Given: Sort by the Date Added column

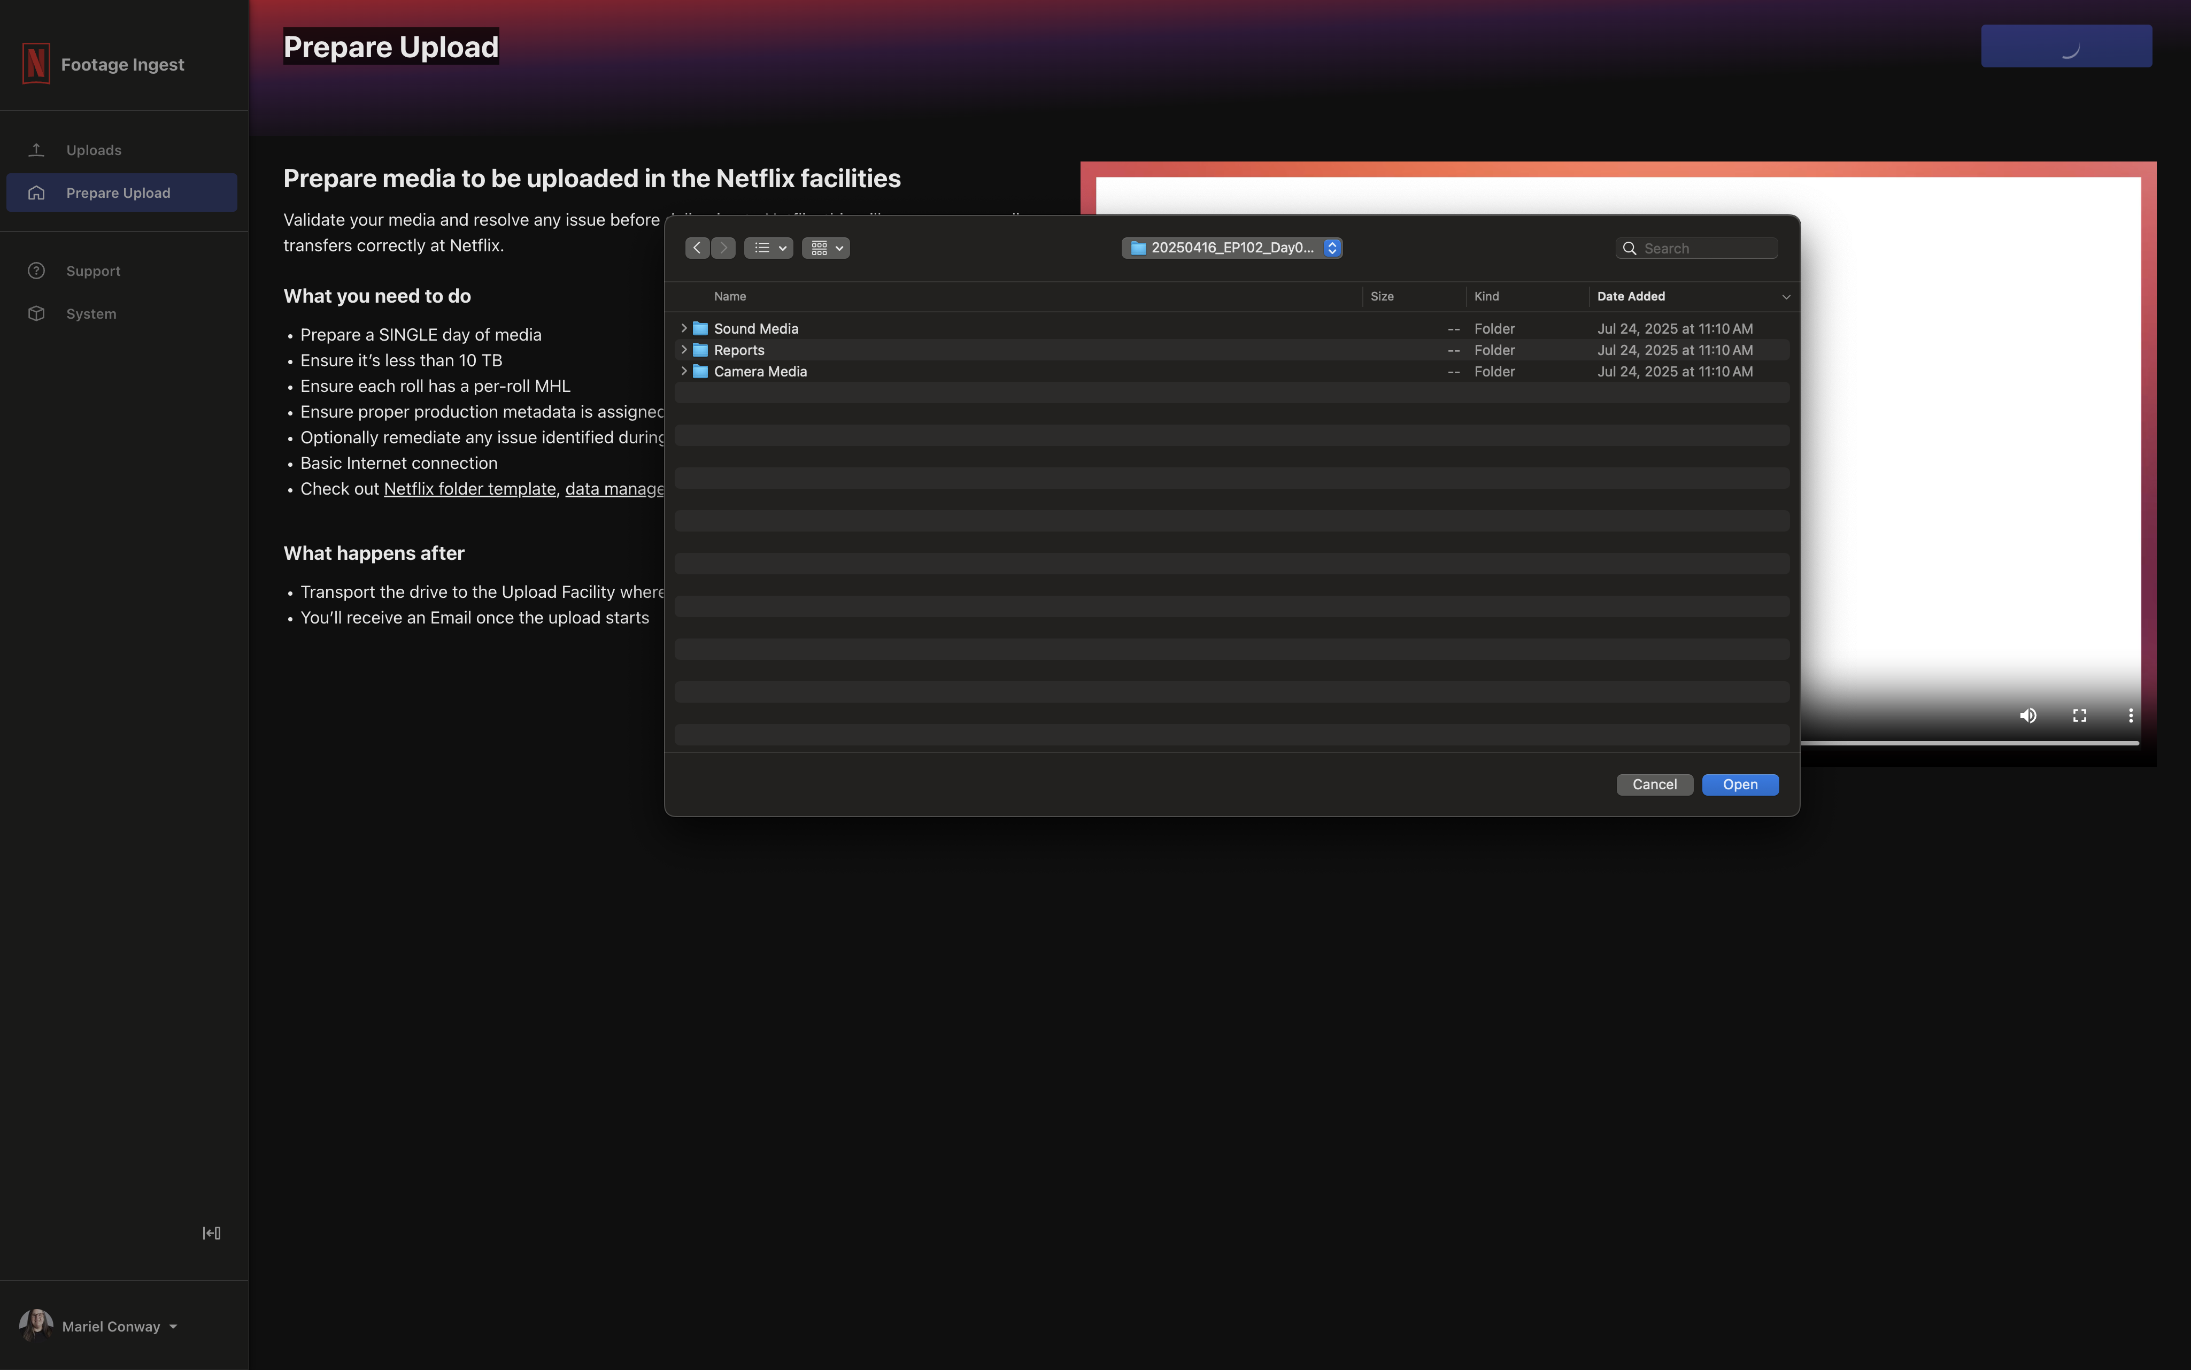Looking at the screenshot, I should (1630, 296).
